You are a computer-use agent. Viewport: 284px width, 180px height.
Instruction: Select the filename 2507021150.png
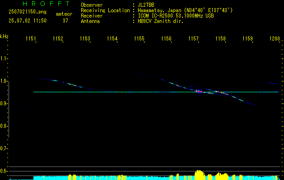28,12
